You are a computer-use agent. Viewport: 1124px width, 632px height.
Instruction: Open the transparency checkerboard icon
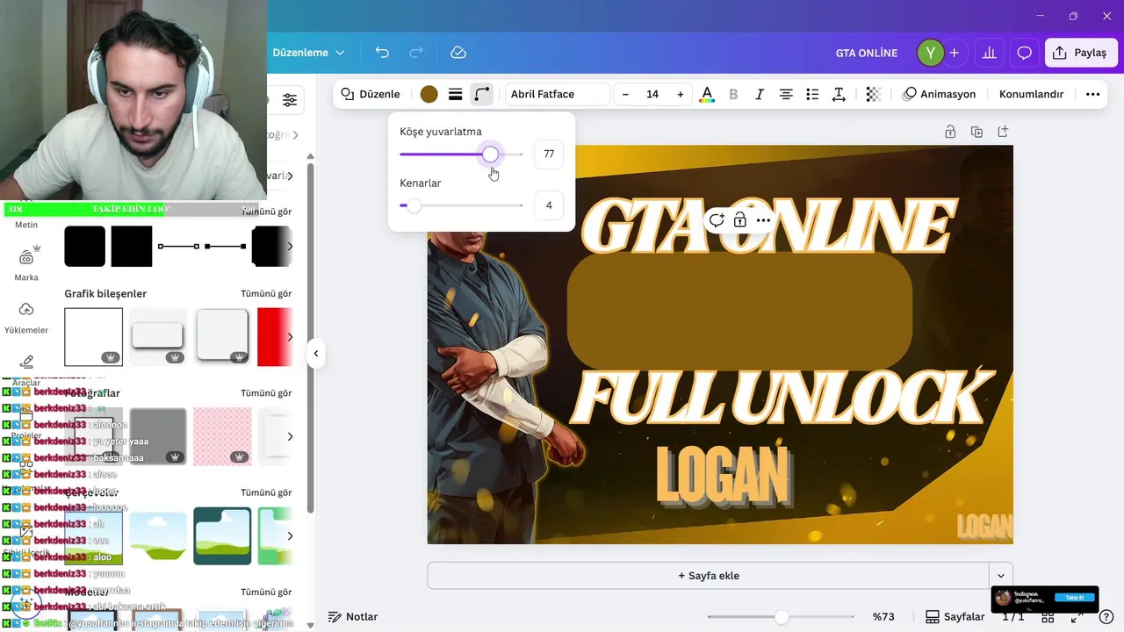point(873,94)
